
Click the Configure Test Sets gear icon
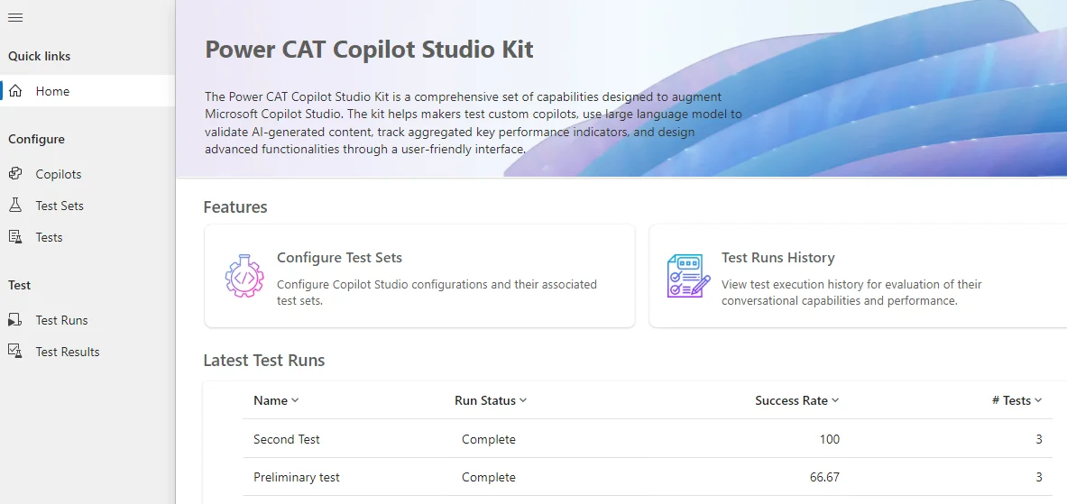click(x=244, y=275)
